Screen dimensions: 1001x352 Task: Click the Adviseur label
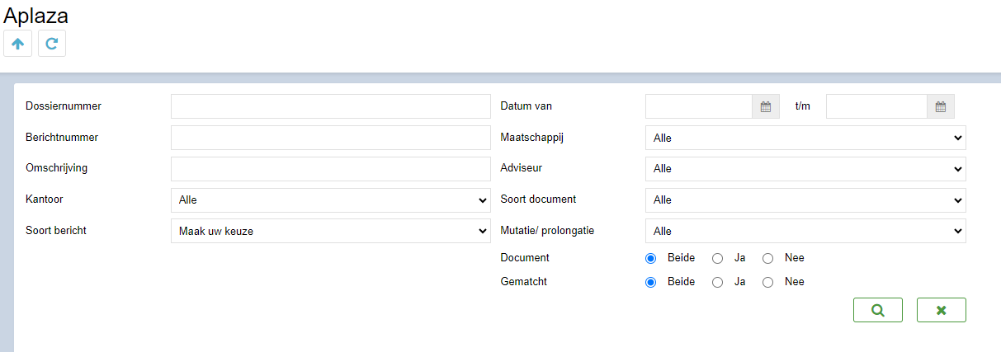[522, 167]
